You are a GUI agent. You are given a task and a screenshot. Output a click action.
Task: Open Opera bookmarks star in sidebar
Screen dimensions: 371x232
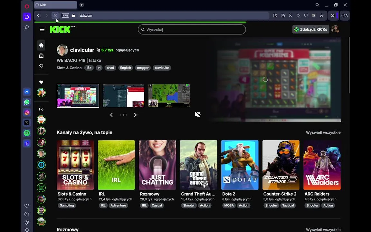click(27, 27)
